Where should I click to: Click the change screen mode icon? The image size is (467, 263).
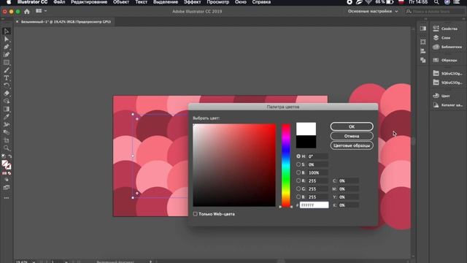pos(7,188)
